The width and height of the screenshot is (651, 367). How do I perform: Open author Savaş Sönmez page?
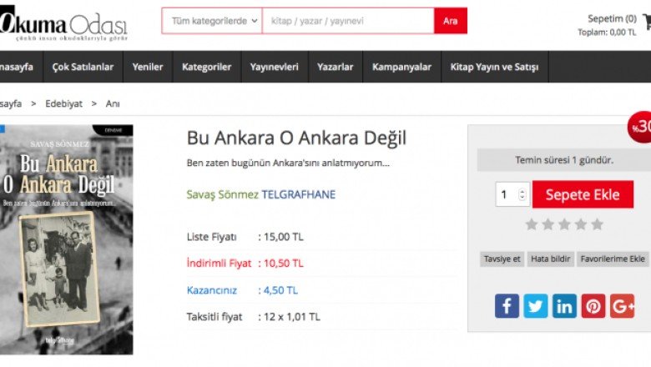[x=222, y=194]
